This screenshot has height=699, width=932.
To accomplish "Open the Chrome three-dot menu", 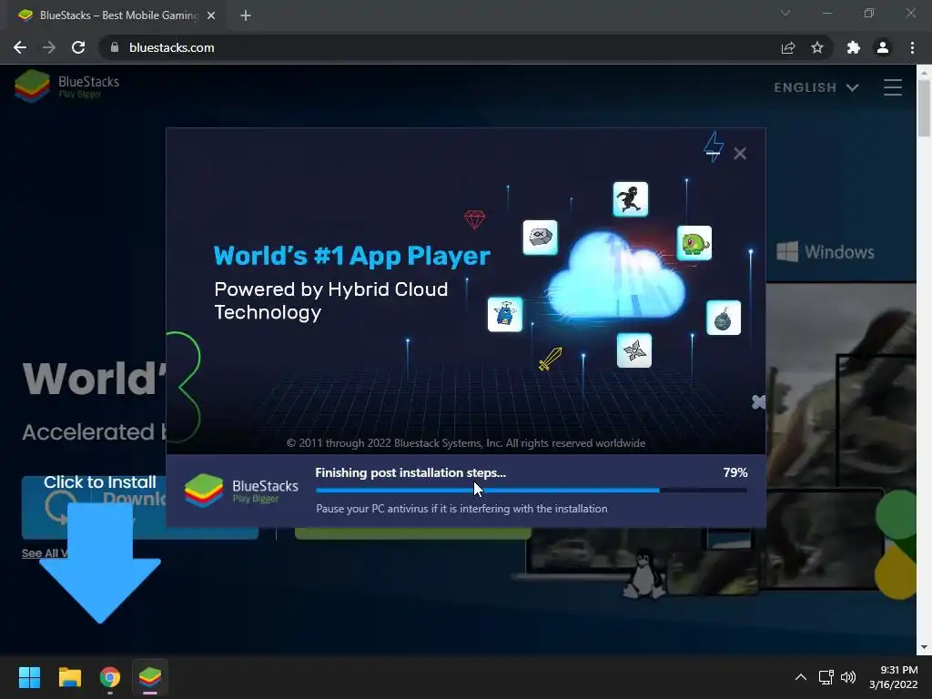I will (912, 47).
